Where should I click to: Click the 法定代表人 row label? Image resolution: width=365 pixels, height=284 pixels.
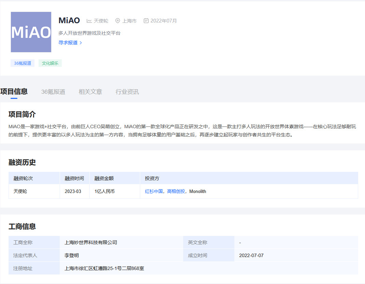(x=25, y=255)
